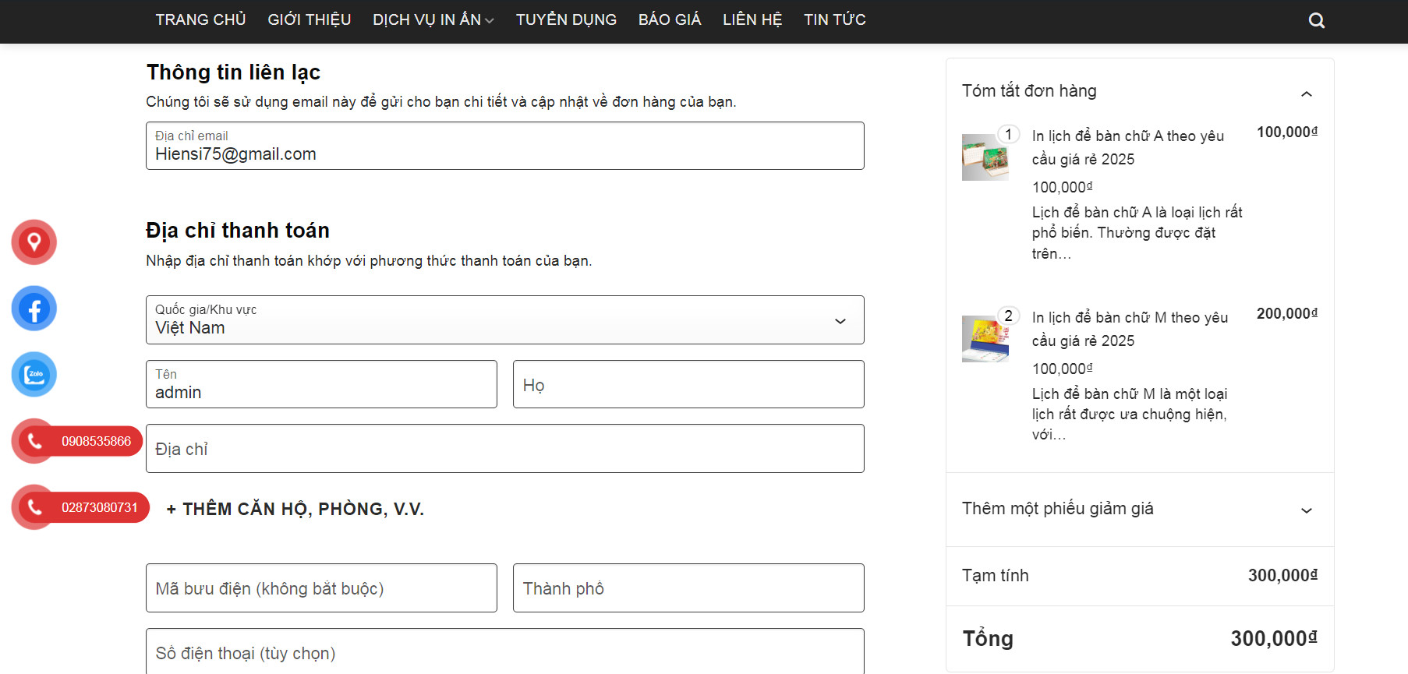Click THÊM CĂN HỘ, PHÒNG, V.V. link
1408x674 pixels.
[295, 509]
